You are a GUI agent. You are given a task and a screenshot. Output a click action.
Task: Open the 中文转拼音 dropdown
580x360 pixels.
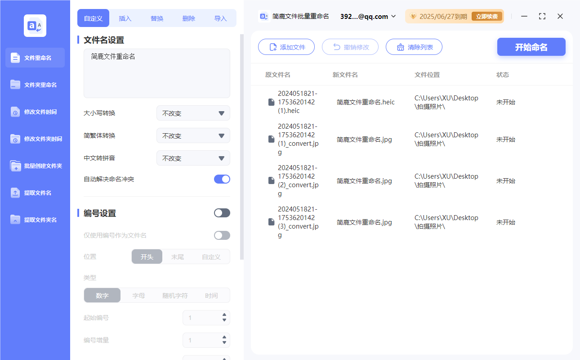click(193, 158)
